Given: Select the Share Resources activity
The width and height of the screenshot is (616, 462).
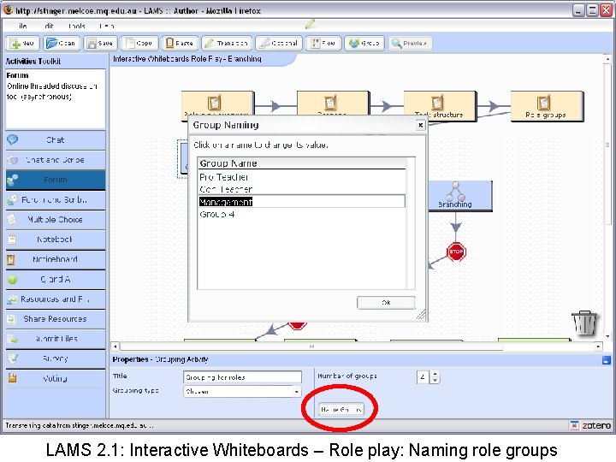Looking at the screenshot, I should [x=56, y=319].
